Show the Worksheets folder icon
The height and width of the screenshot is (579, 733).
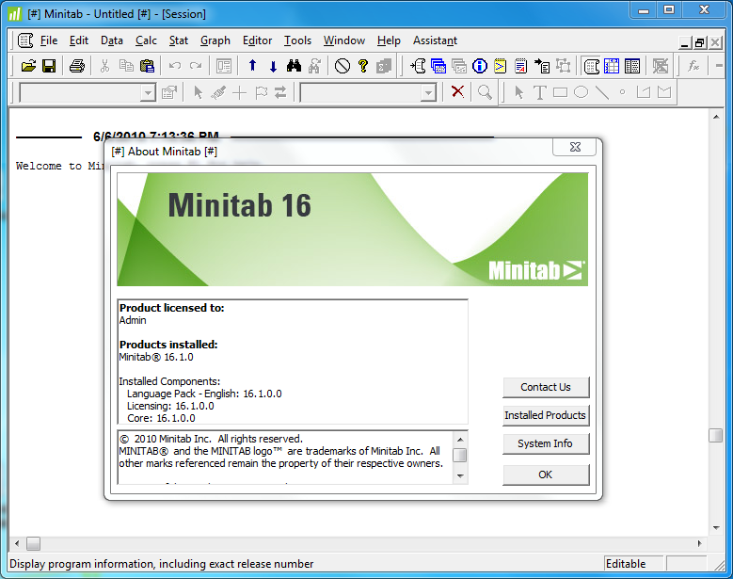click(438, 66)
